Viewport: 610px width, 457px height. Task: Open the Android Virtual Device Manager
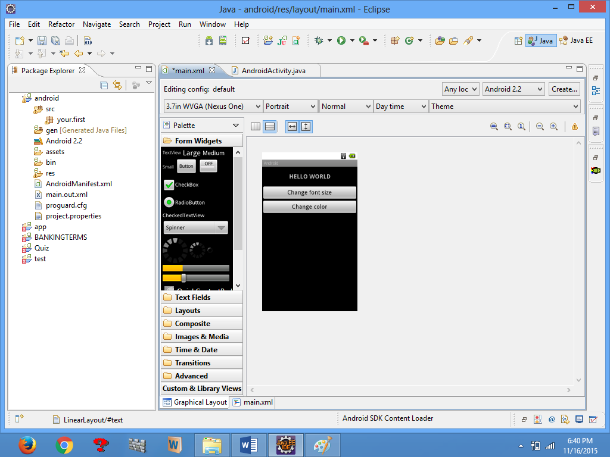[223, 40]
